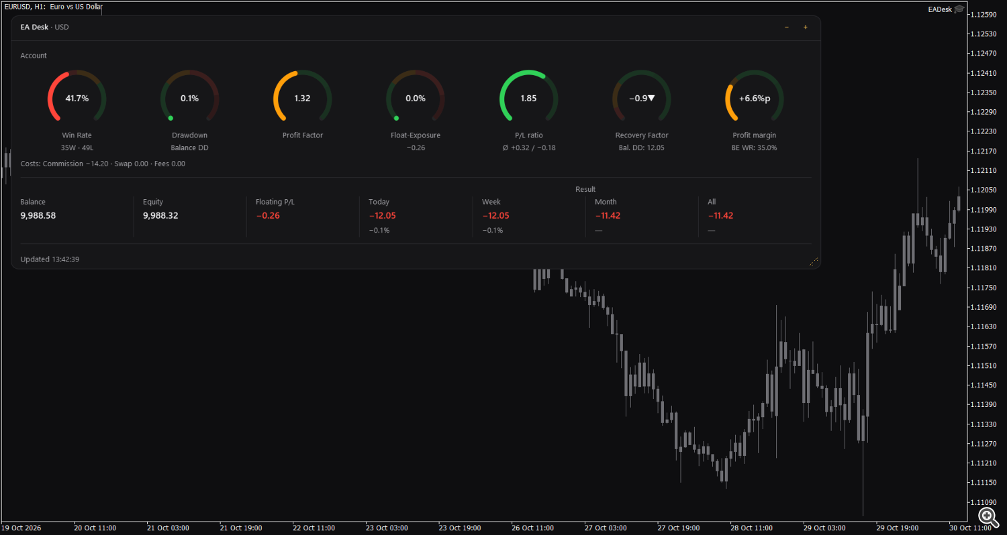Click the Balance value 9,988.58
The width and height of the screenshot is (1007, 535).
point(38,216)
